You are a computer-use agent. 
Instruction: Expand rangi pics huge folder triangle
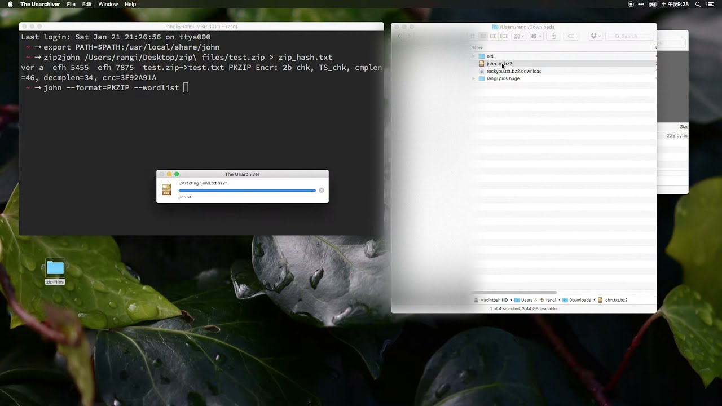pos(474,78)
